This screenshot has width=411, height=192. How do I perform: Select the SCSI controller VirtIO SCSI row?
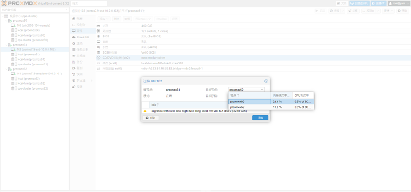253,52
